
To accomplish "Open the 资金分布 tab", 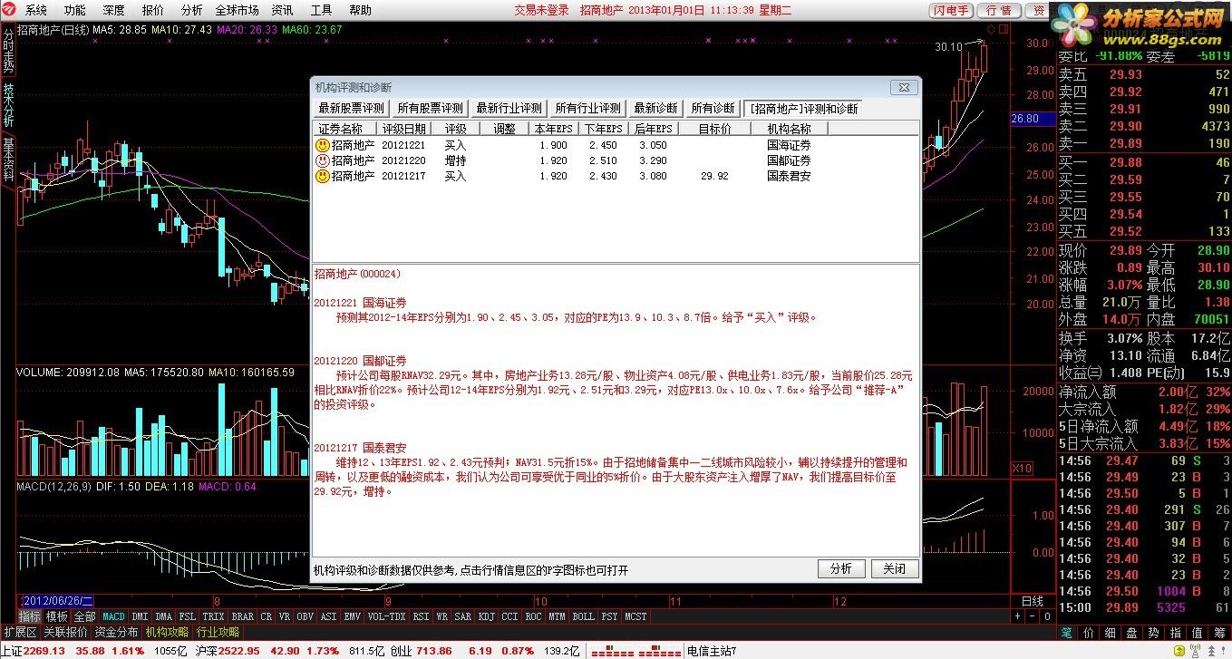I will click(x=116, y=632).
